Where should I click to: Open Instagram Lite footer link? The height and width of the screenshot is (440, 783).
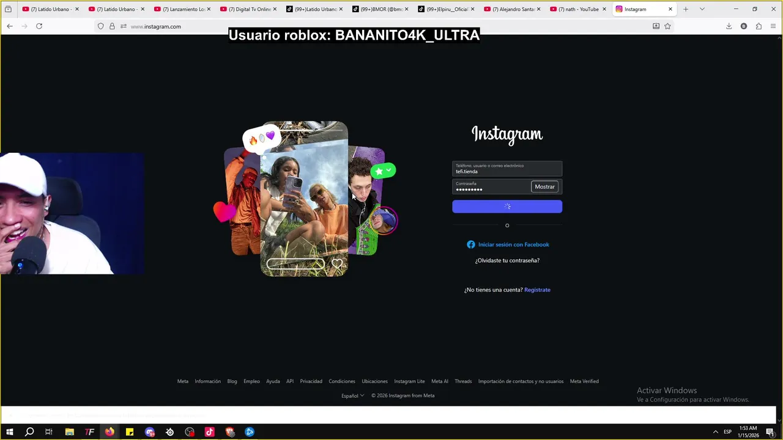click(409, 381)
